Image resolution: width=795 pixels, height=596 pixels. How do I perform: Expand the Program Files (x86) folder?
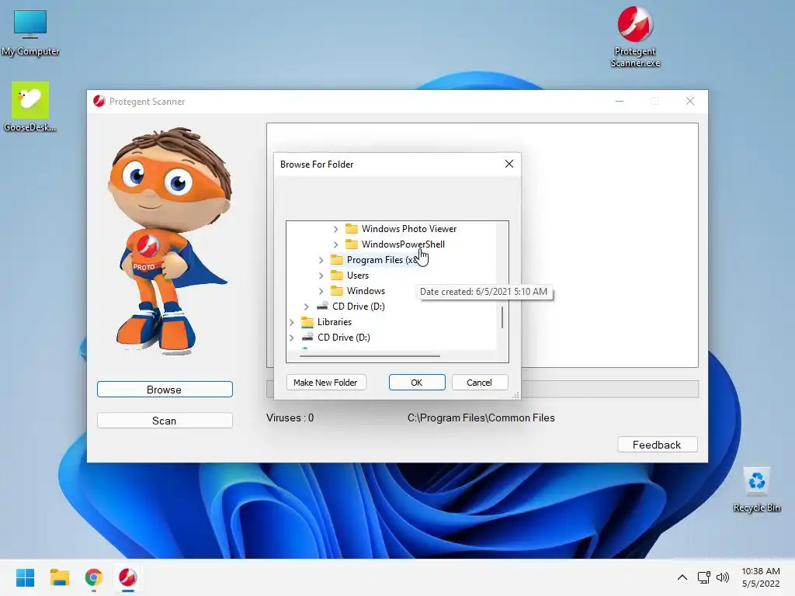321,260
